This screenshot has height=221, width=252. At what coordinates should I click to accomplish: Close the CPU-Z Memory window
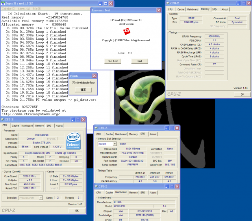coord(248,3)
